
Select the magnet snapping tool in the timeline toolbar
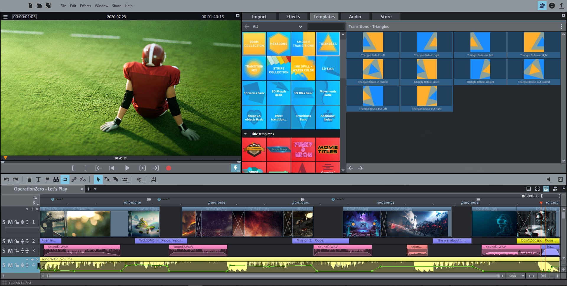[65, 179]
